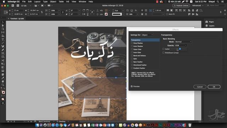Enable the Drop Shadow effect checkbox
This screenshot has width=227, height=128.
click(x=132, y=43)
